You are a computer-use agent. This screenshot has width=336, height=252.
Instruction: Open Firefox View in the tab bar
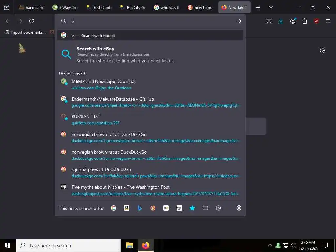tap(7, 8)
